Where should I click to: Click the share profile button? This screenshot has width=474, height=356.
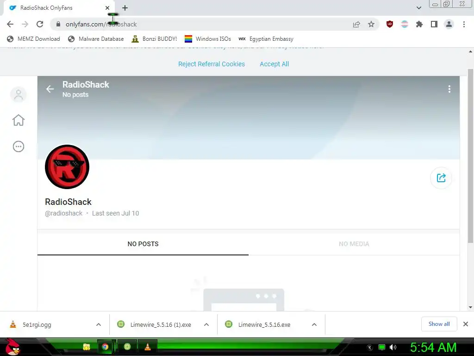(x=441, y=178)
